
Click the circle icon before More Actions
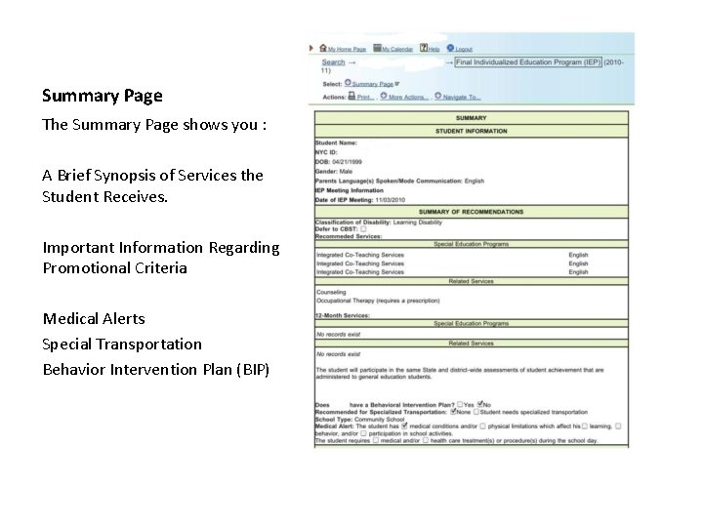pos(384,96)
